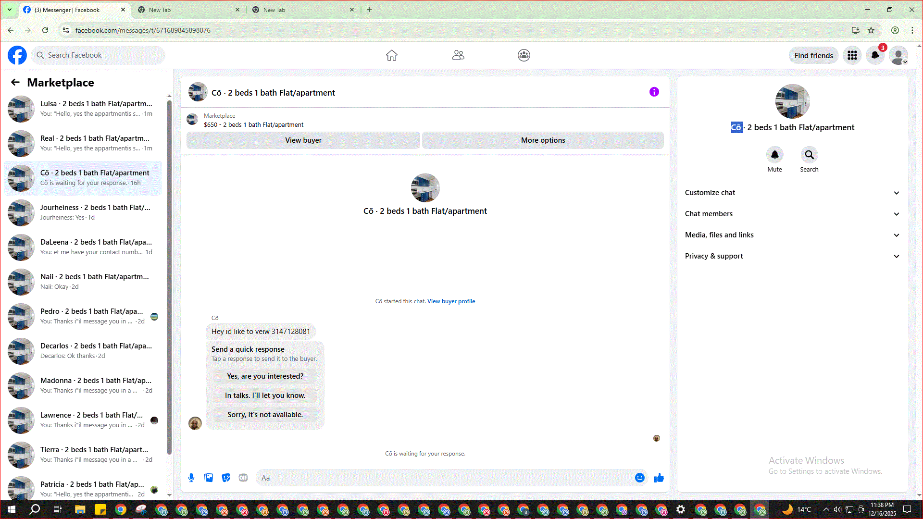This screenshot has width=923, height=519.
Task: Open Patricia's conversation in list
Action: (x=83, y=487)
